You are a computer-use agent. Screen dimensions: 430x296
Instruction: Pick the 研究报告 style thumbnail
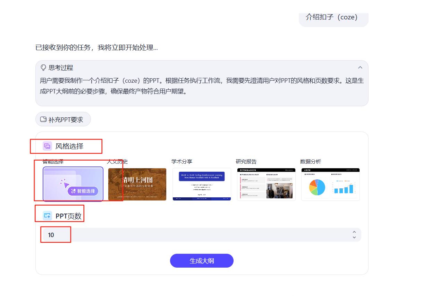coord(266,184)
